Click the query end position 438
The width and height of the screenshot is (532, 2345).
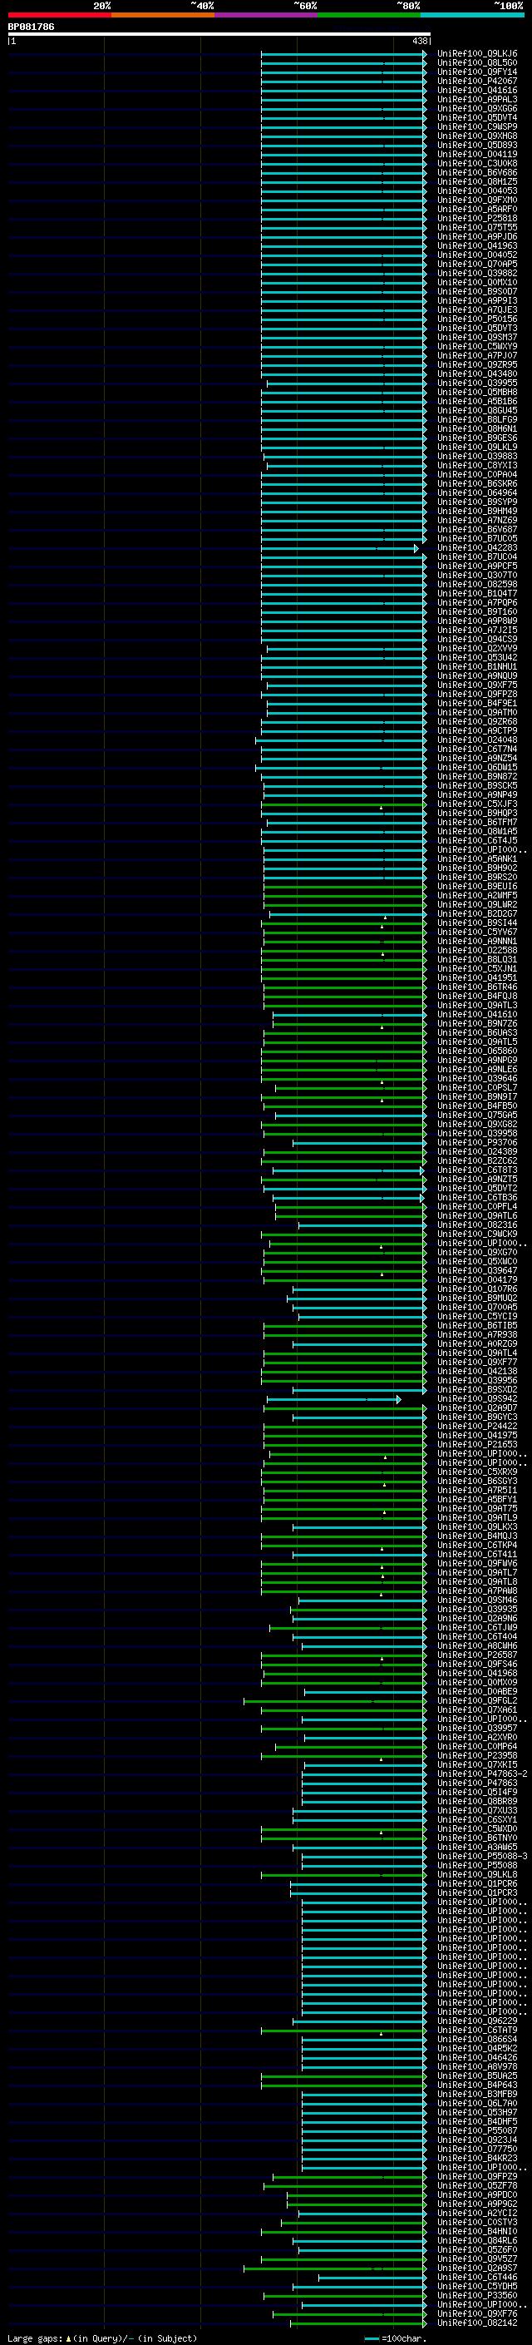[419, 41]
